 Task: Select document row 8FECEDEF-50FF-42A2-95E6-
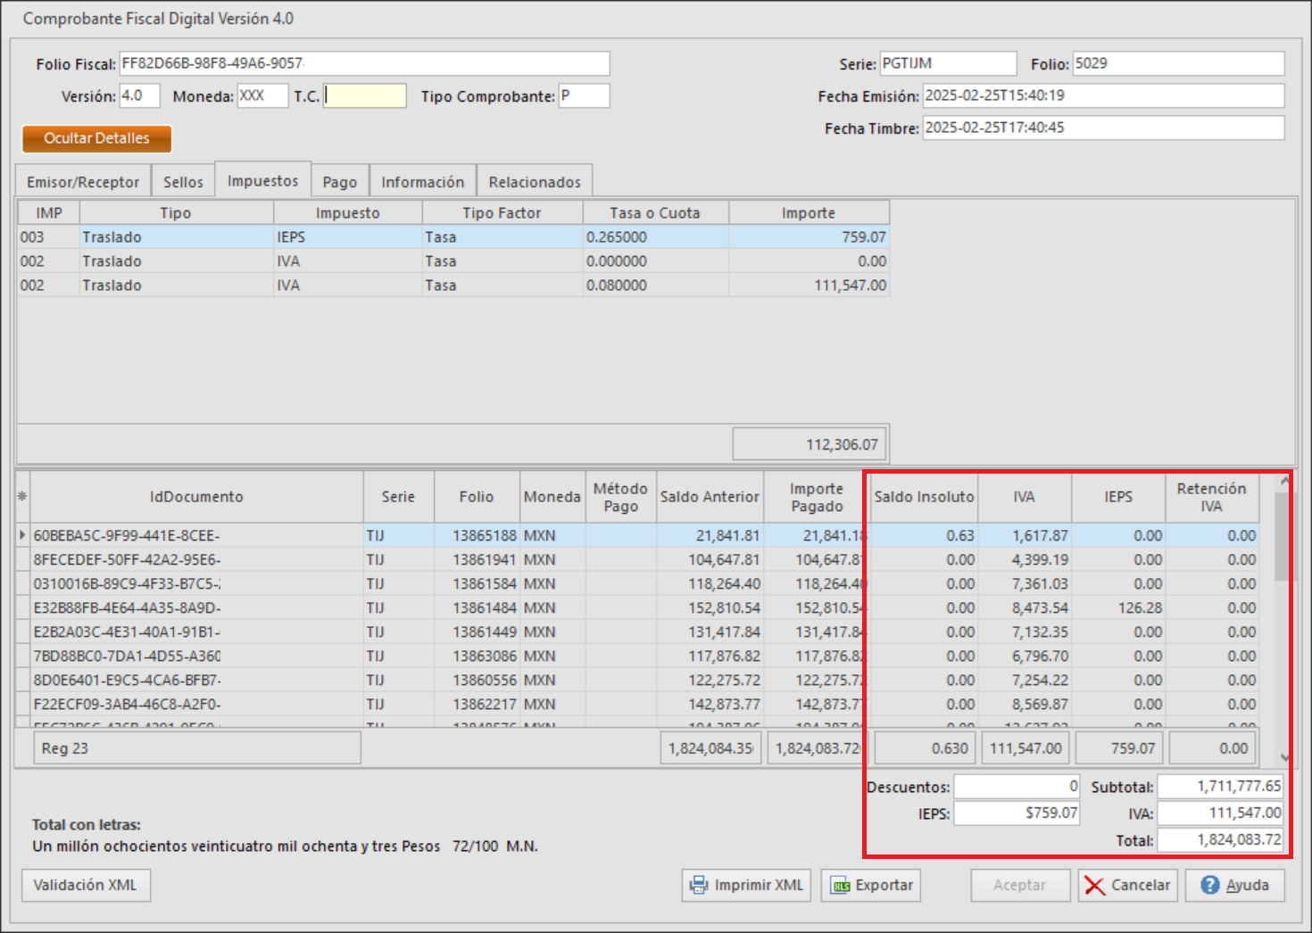644,559
